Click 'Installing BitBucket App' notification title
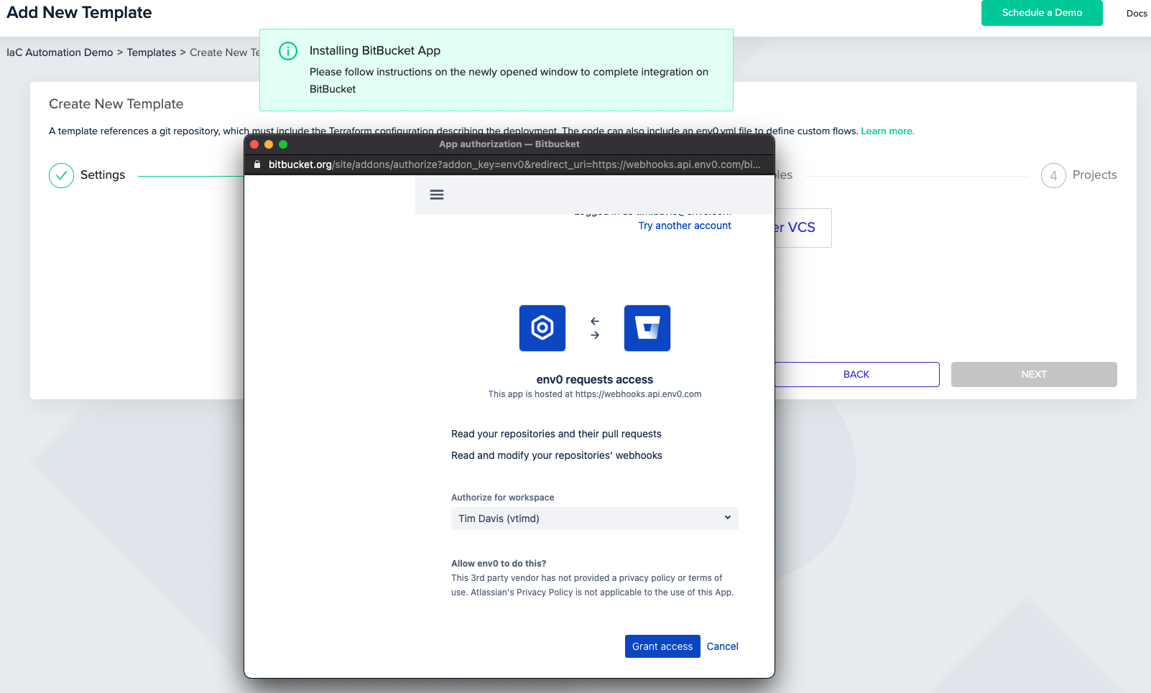The height and width of the screenshot is (693, 1151). [x=375, y=50]
